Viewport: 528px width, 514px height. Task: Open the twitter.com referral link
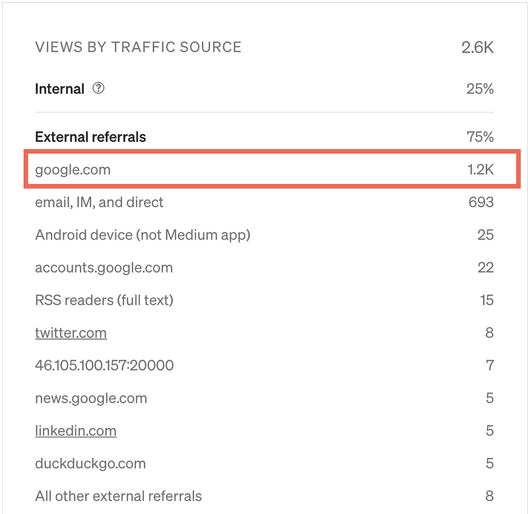(x=71, y=333)
